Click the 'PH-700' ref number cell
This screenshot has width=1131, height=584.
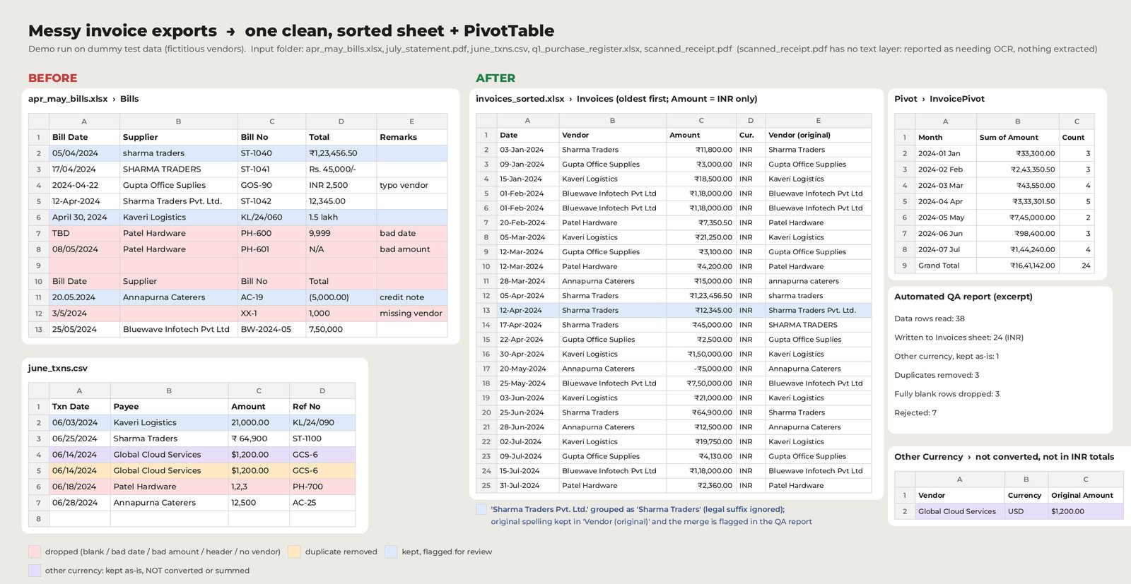click(x=322, y=487)
